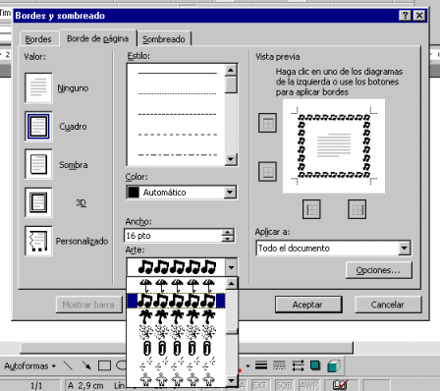Viewport: 440px width, 391px height.
Task: Choose the umbrellas art border
Action: coord(177,285)
